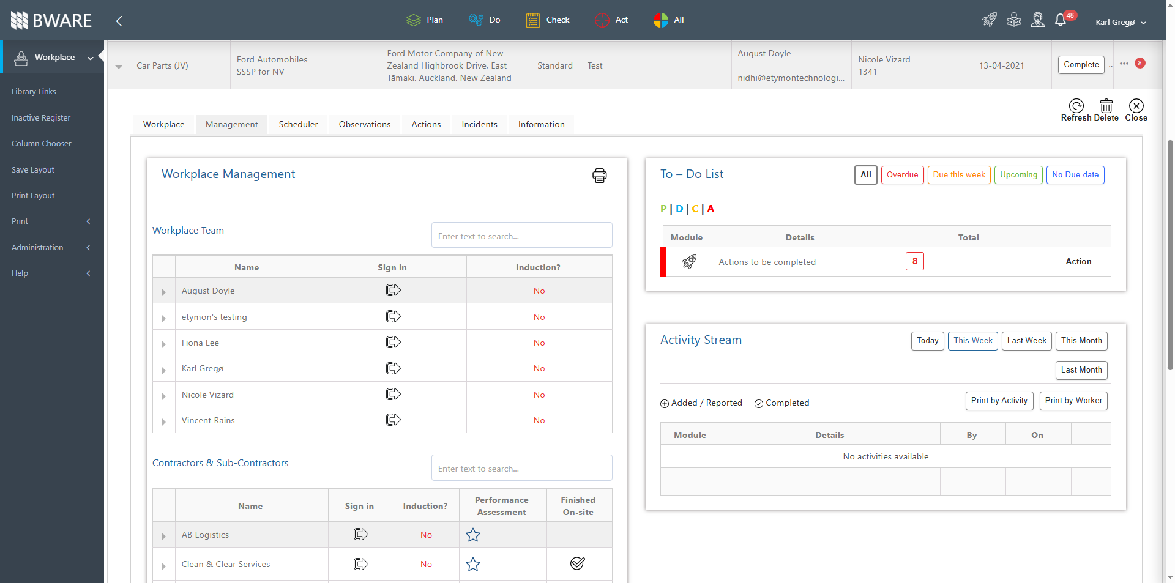The image size is (1175, 583).
Task: Click the Close circle icon
Action: [x=1136, y=110]
